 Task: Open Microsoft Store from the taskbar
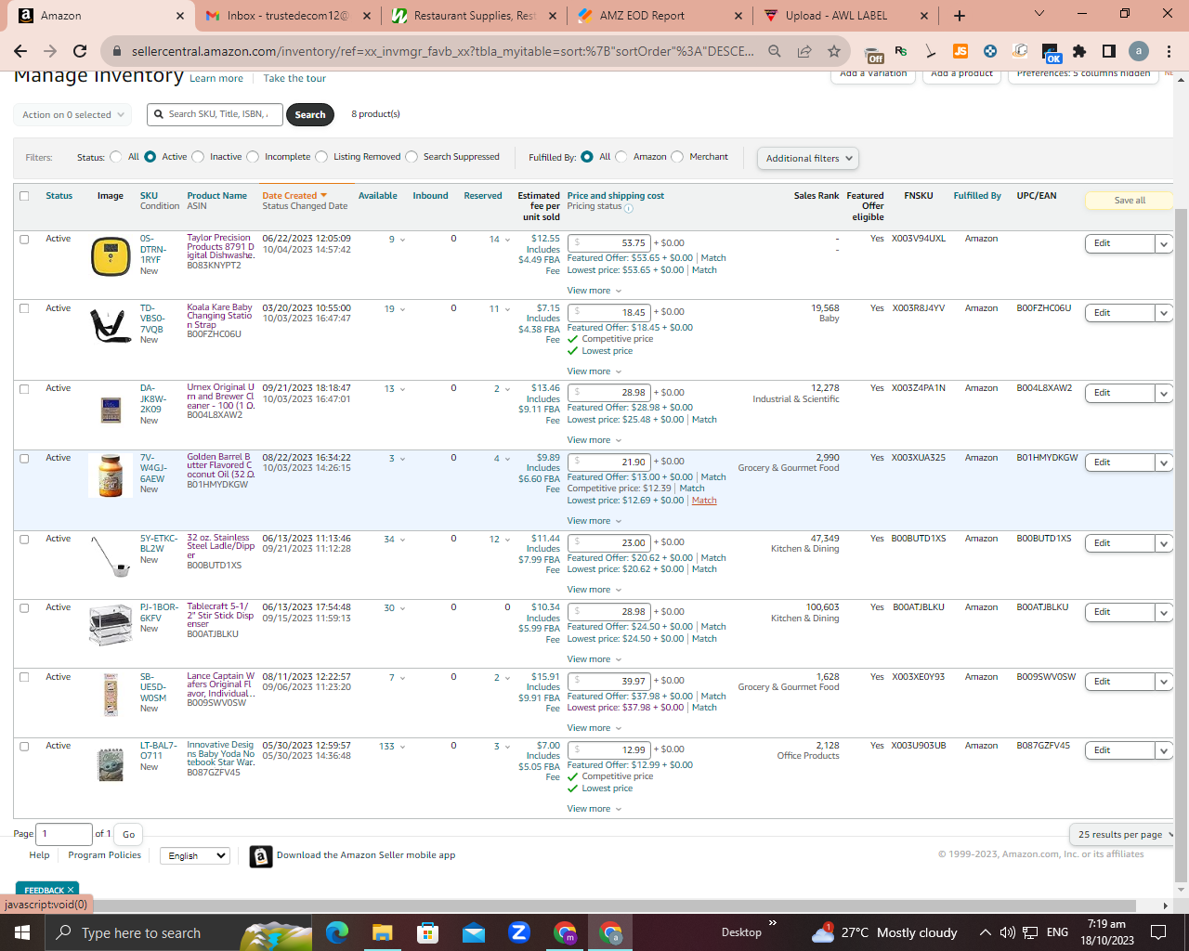click(427, 932)
